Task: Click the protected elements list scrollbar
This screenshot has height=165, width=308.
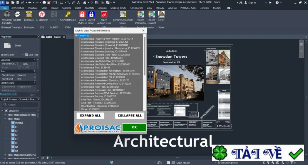Action: click(x=145, y=56)
